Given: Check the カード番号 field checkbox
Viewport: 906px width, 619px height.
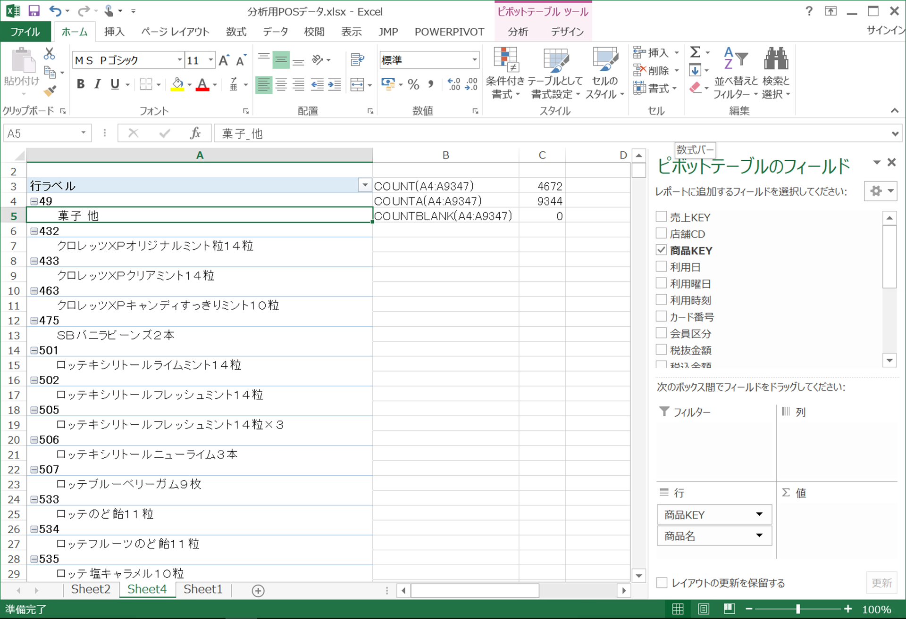Looking at the screenshot, I should click(661, 316).
